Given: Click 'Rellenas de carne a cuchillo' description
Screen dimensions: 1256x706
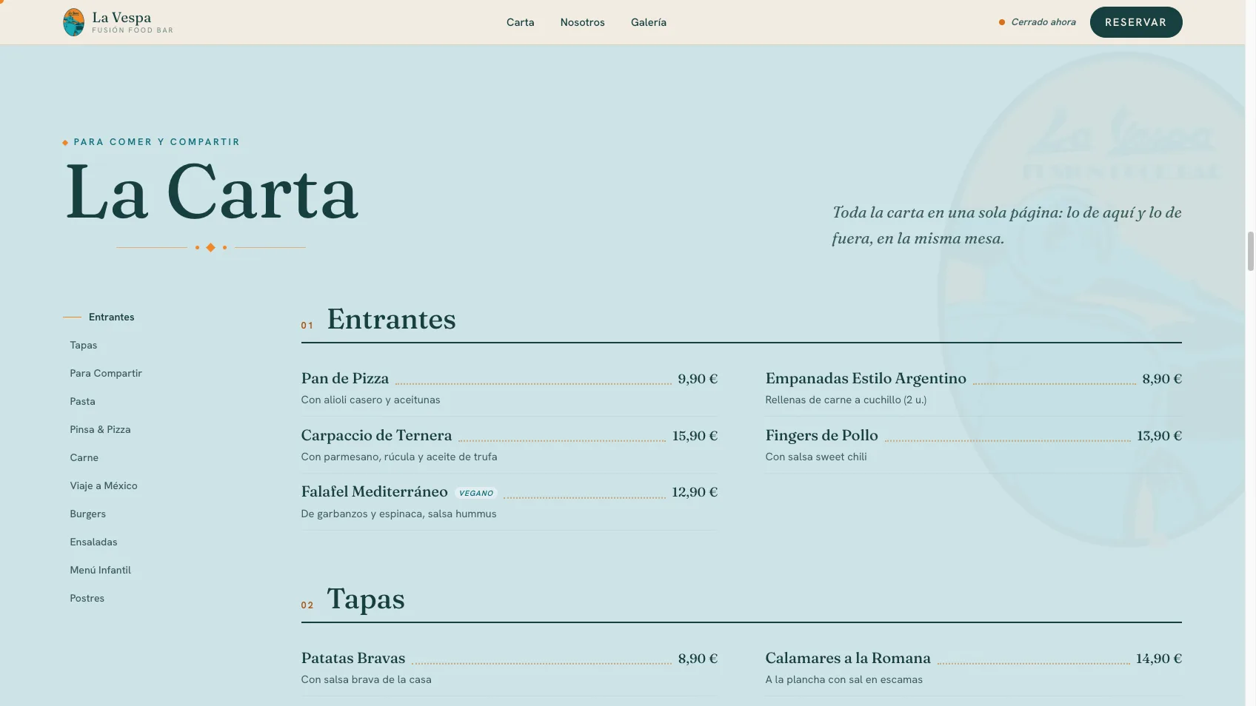Looking at the screenshot, I should click(846, 400).
